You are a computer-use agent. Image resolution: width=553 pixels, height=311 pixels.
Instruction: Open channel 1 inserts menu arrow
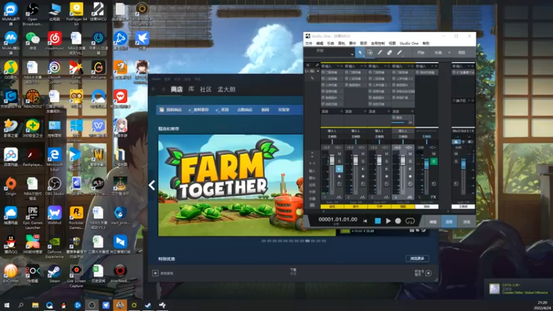click(338, 66)
